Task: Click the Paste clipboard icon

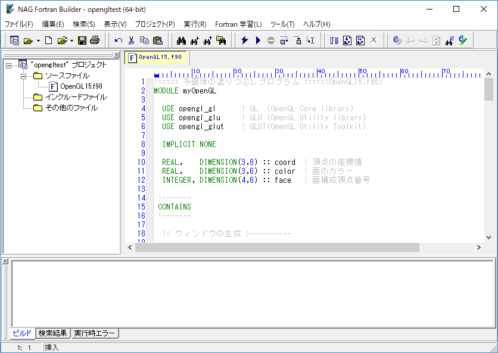Action: [x=157, y=40]
